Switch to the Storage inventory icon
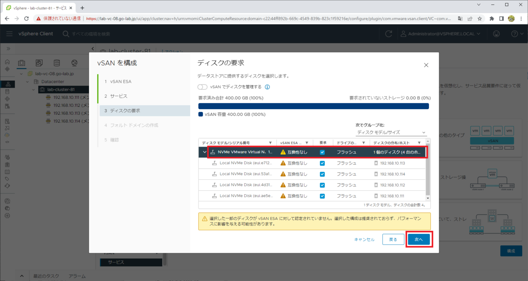Image resolution: width=528 pixels, height=281 pixels. pos(56,63)
